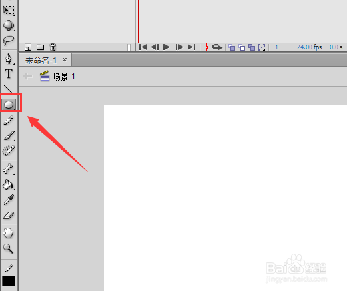Click the stroke color pencil icon

coord(9,268)
